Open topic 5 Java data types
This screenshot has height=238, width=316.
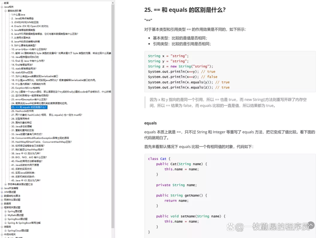click(23, 30)
